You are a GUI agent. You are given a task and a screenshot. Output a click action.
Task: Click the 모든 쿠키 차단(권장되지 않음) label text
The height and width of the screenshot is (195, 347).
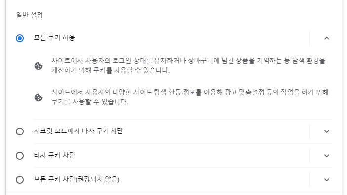(x=77, y=179)
